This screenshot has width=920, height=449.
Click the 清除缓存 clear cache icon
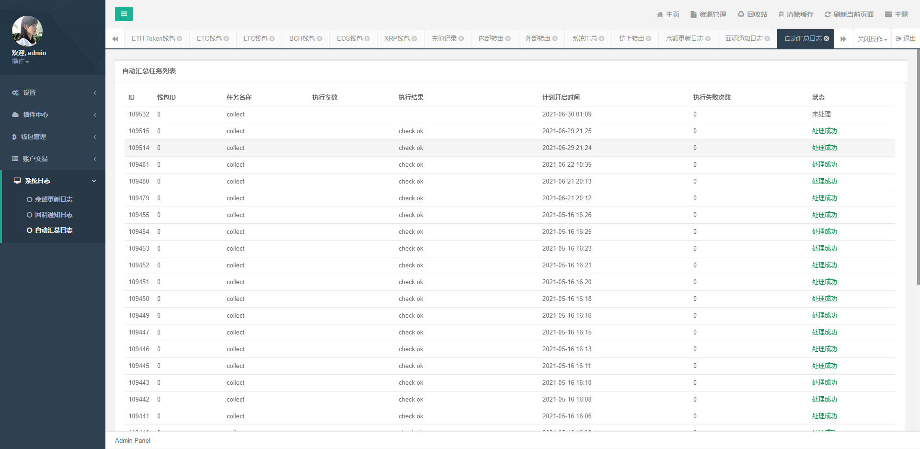[795, 14]
